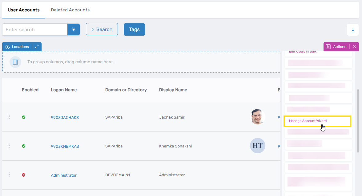The image size is (362, 196).
Task: Switch to the Deleted Accounts tab
Action: (x=70, y=10)
